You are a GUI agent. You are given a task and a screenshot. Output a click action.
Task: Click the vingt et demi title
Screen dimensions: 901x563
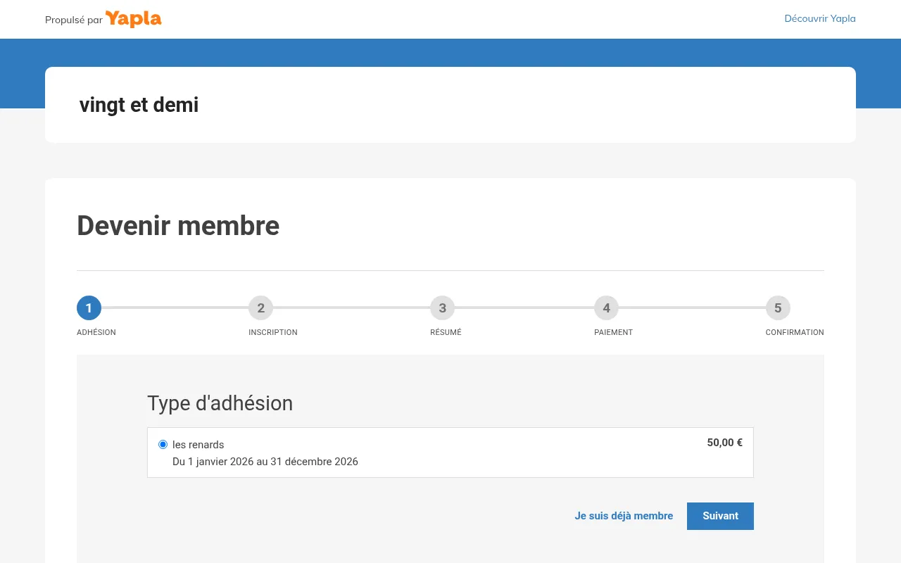click(x=139, y=105)
